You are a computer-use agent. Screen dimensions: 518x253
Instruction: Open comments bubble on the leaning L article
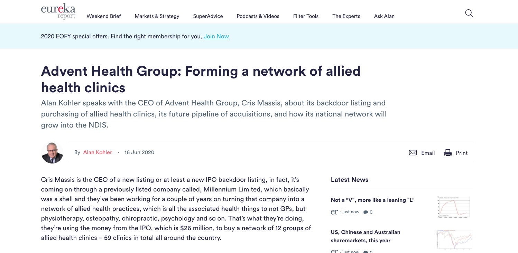(367, 212)
